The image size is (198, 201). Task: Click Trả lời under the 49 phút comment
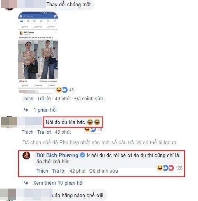coord(44,99)
